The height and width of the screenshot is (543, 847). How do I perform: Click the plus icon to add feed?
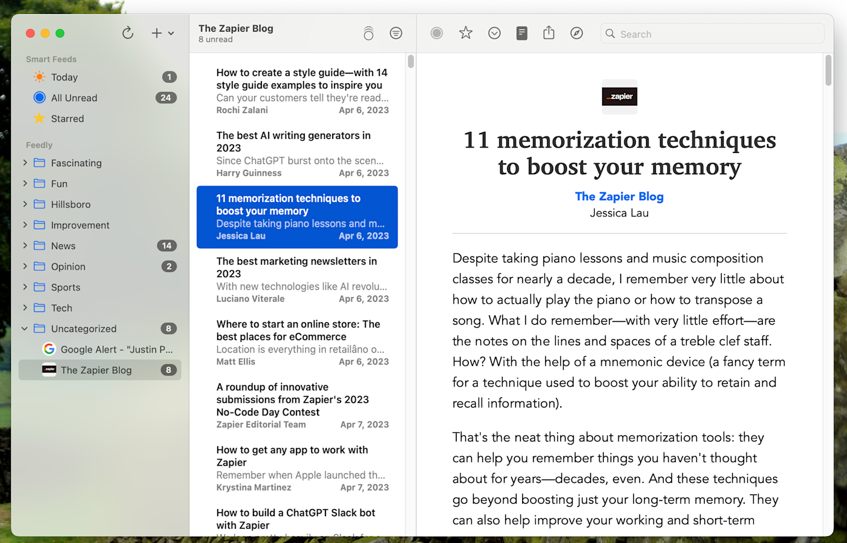click(156, 33)
